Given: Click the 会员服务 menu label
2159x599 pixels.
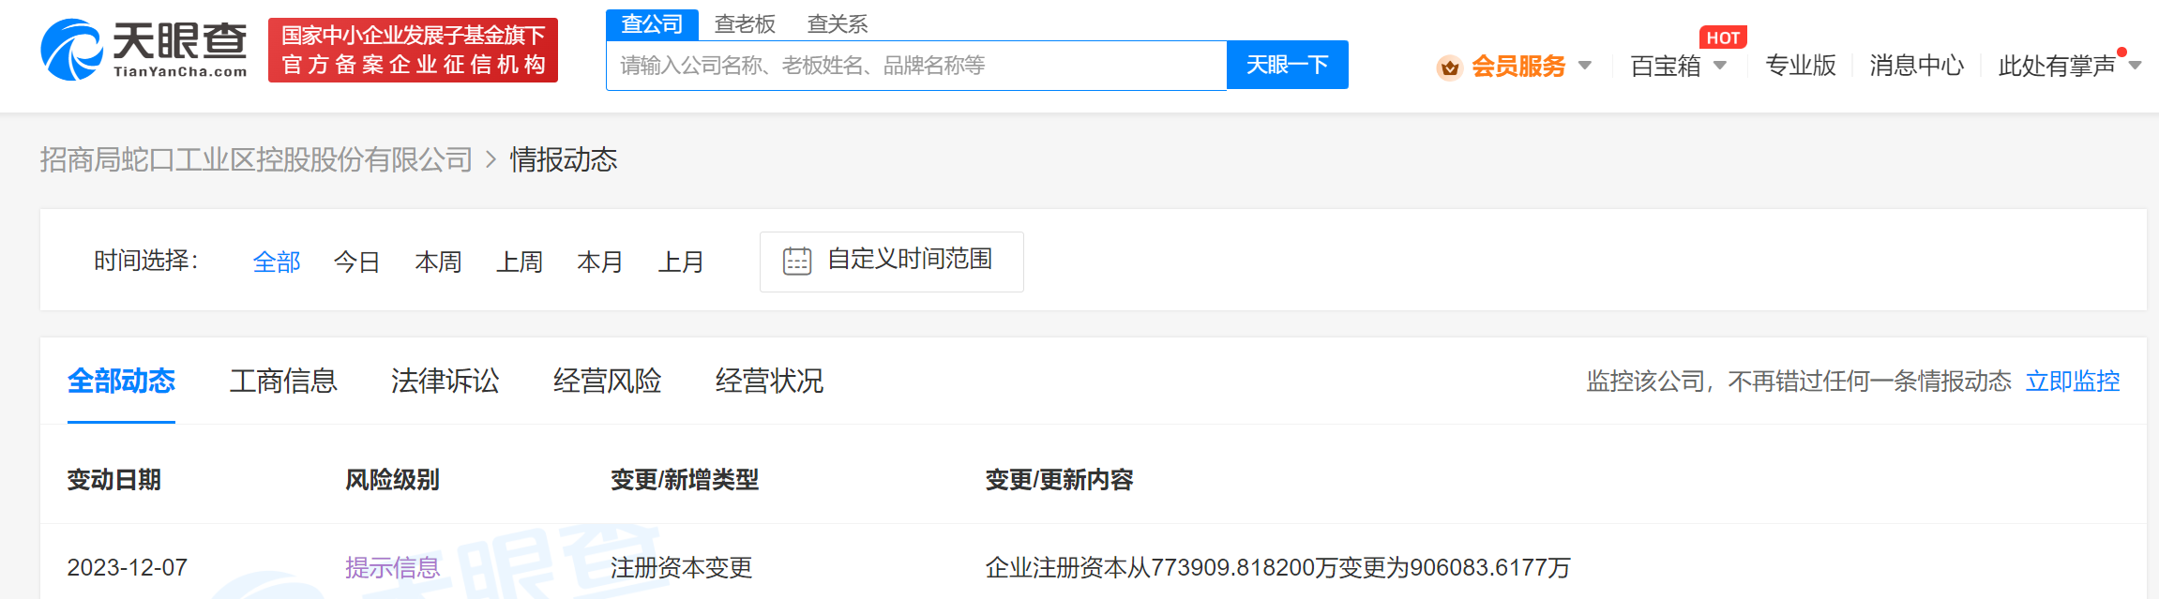Looking at the screenshot, I should 1518,67.
